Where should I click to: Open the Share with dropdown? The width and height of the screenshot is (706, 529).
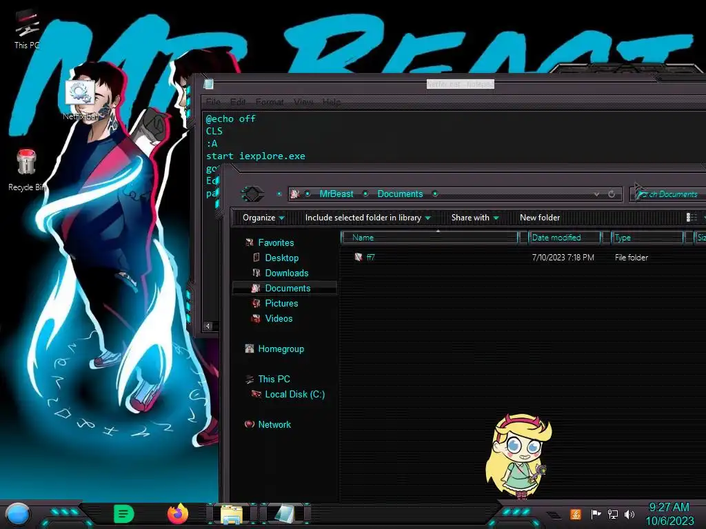[475, 218]
